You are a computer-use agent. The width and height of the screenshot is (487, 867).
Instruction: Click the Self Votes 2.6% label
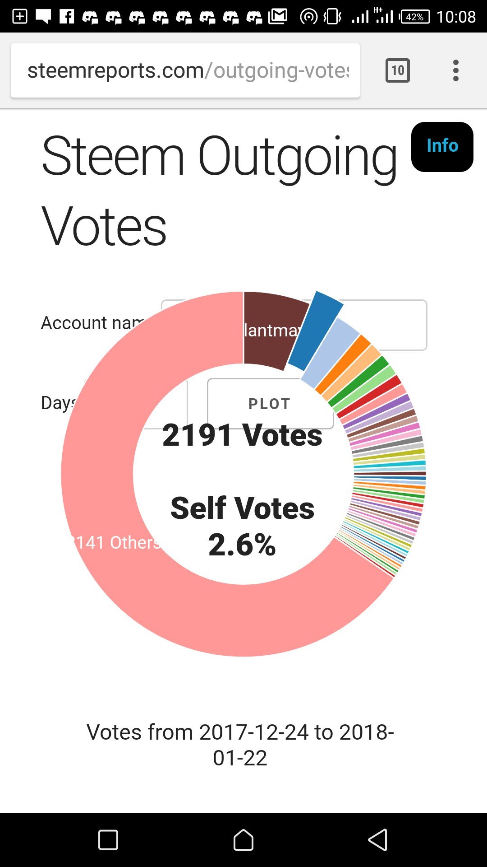[243, 526]
